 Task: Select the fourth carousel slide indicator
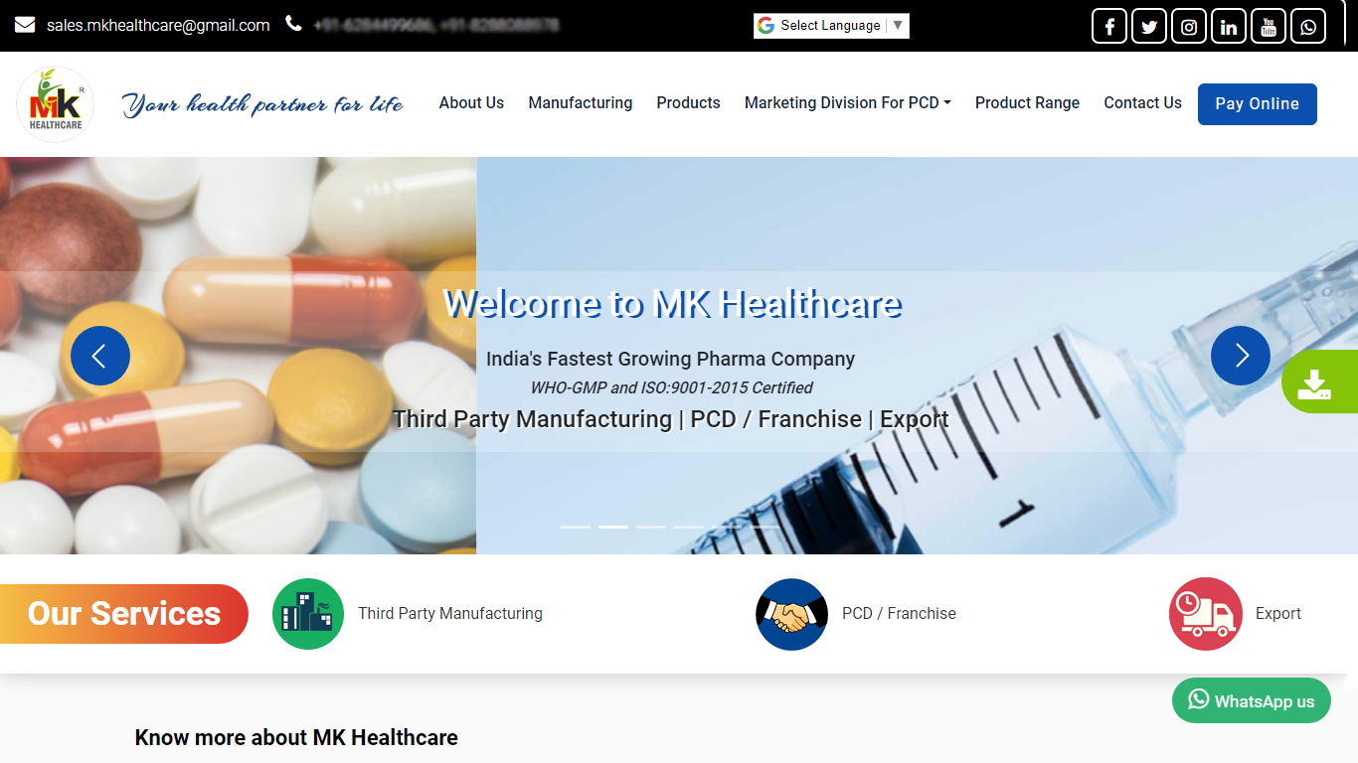[689, 527]
